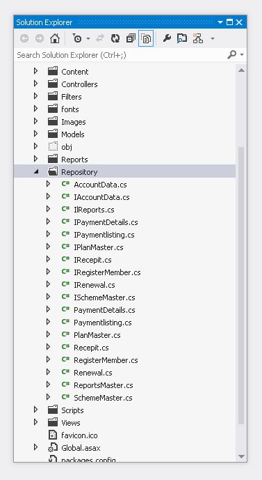The image size is (262, 480).
Task: Select favicon.ico file
Action: [x=79, y=435]
